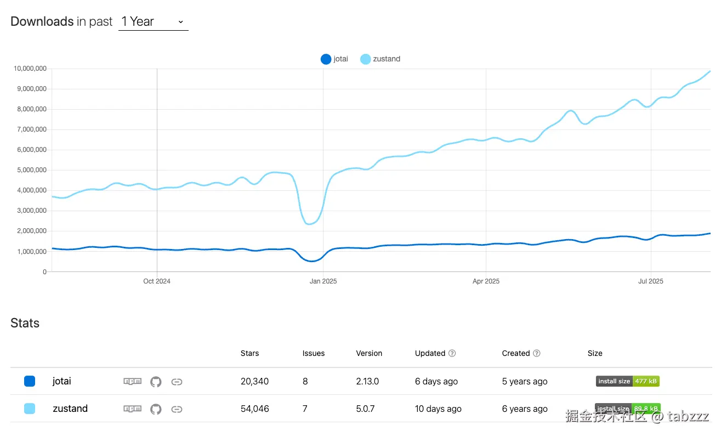Click zustand's star count 54,046
Screen dimensions: 721x436
click(255, 409)
